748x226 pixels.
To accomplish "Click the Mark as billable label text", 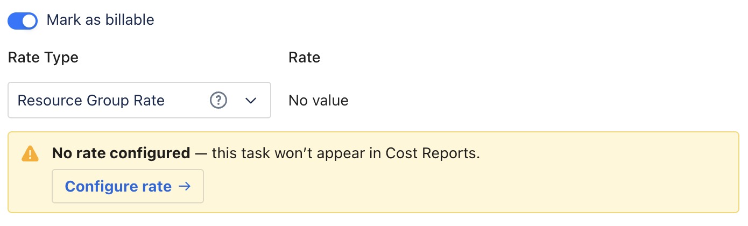I will pyautogui.click(x=101, y=20).
